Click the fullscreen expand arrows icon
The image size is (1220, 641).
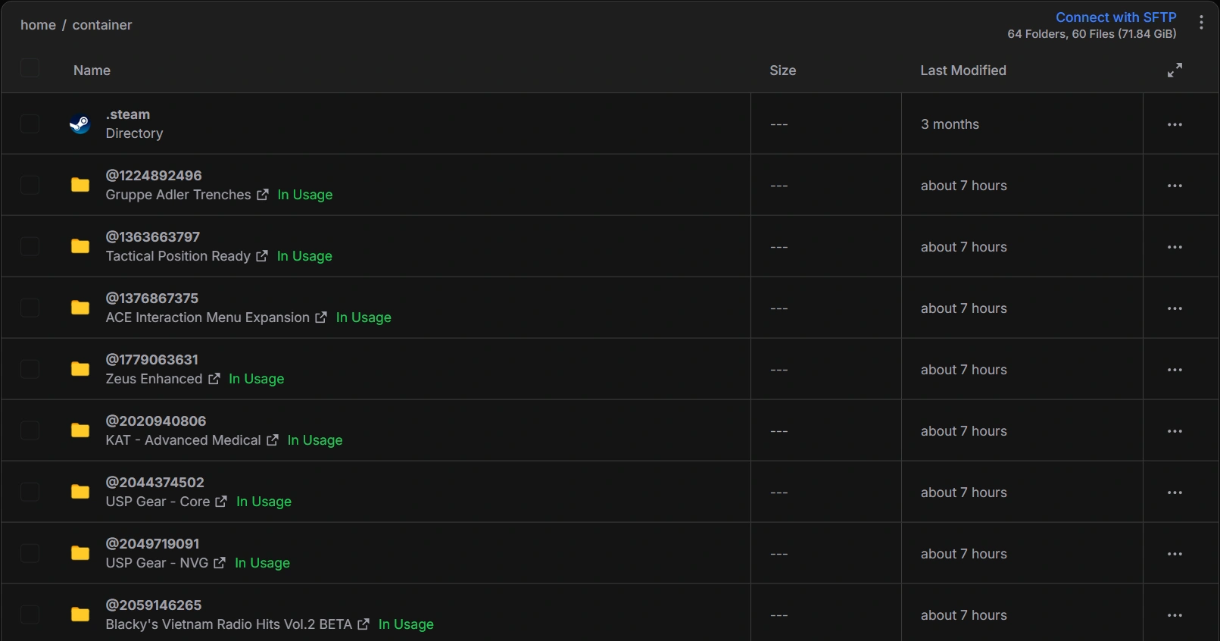pos(1175,70)
